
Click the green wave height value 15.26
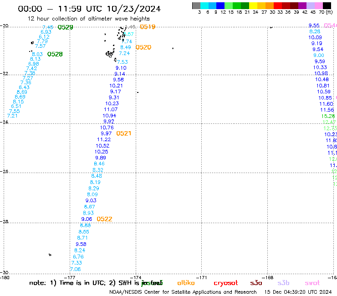[x=328, y=116]
